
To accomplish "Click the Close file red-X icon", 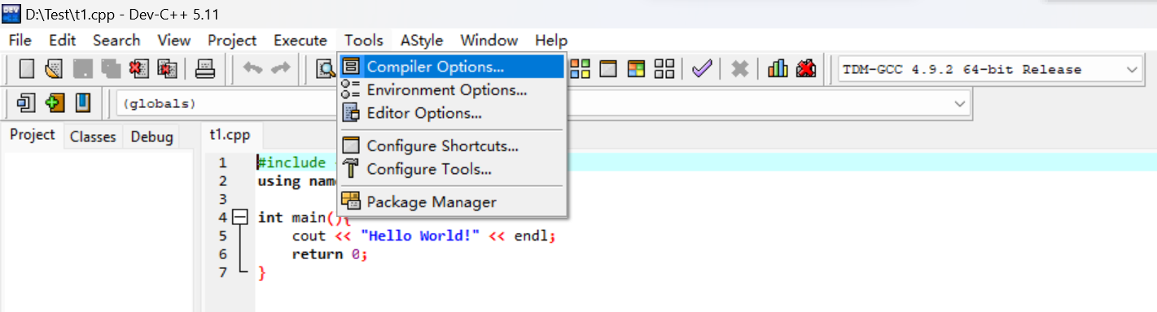I will coord(139,70).
